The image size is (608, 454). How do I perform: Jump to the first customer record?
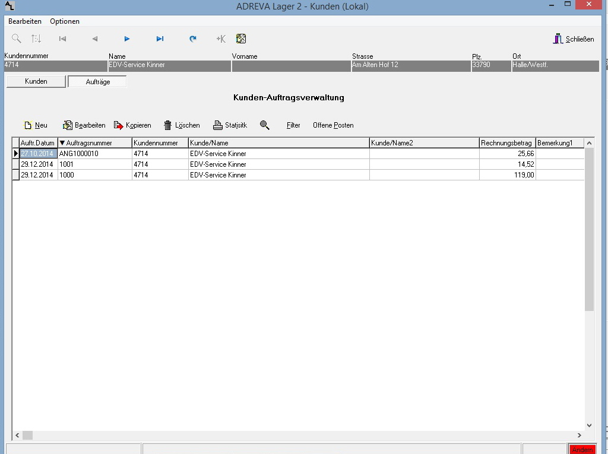click(x=62, y=39)
